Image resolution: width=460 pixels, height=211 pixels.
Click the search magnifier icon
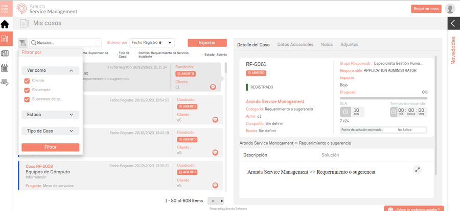[34, 43]
